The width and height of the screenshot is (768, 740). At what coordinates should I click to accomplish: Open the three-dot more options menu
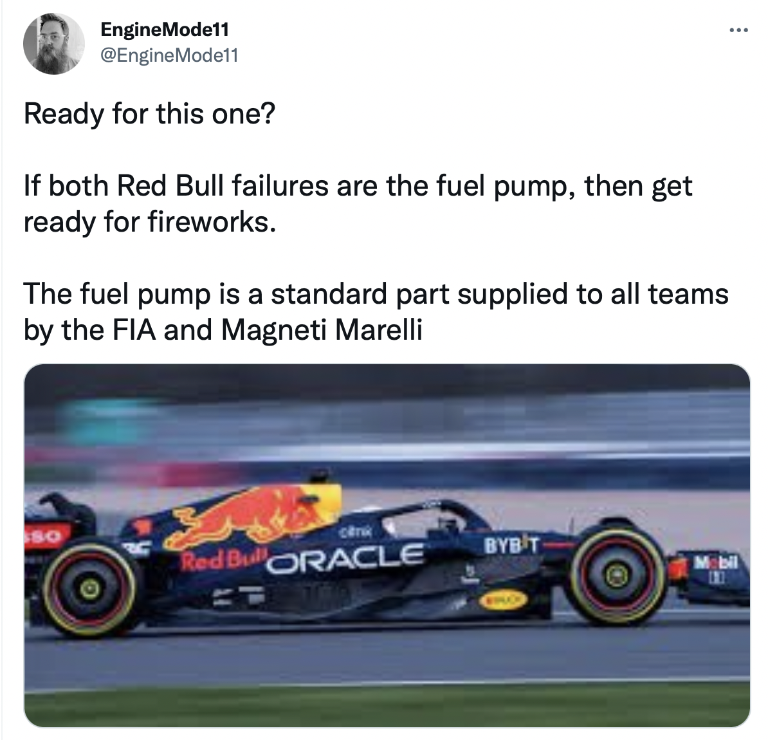coord(738,30)
